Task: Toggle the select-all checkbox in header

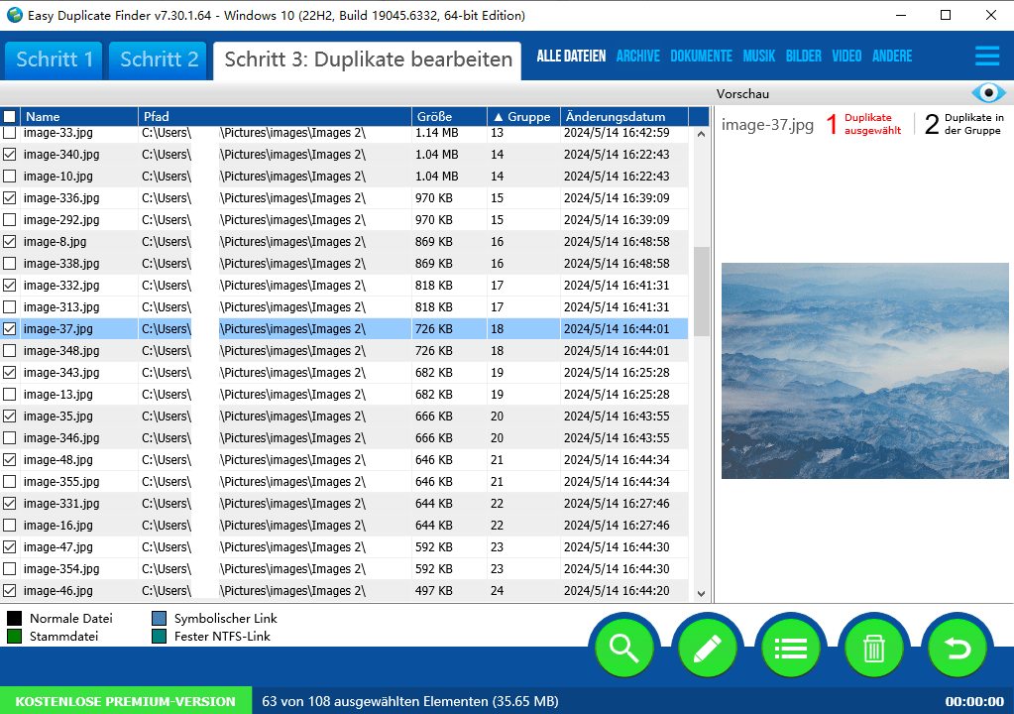Action: [x=10, y=117]
